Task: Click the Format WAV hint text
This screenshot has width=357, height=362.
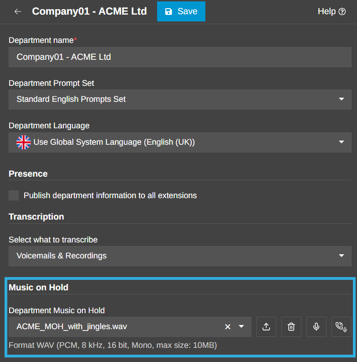Action: click(113, 345)
